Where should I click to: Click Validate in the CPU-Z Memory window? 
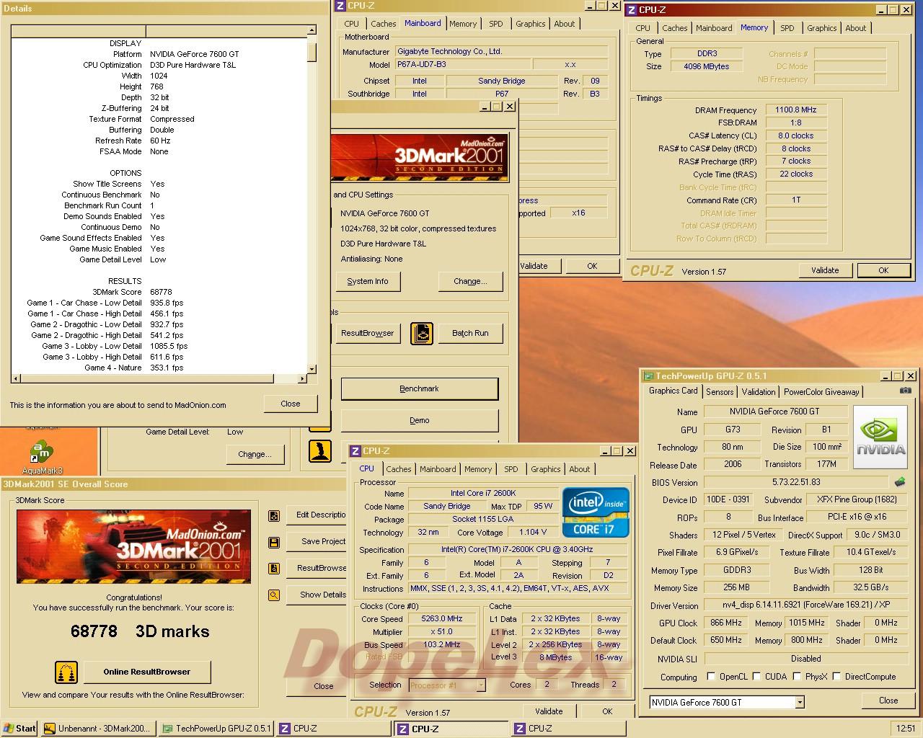(825, 270)
